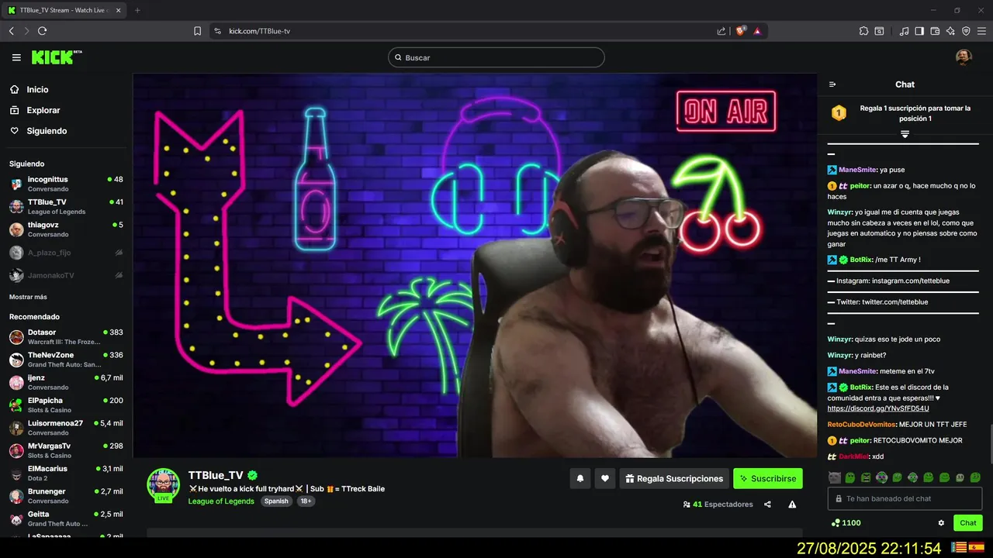The height and width of the screenshot is (558, 993).
Task: Click the Buscar search field
Action: pos(496,57)
